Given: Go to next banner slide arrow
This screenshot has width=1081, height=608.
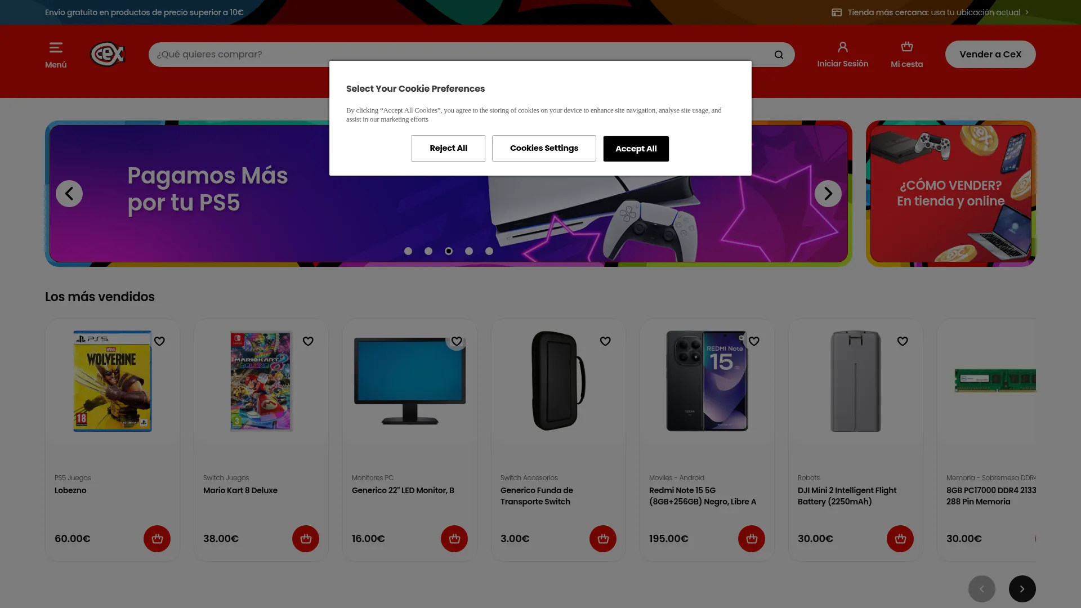Looking at the screenshot, I should tap(828, 194).
